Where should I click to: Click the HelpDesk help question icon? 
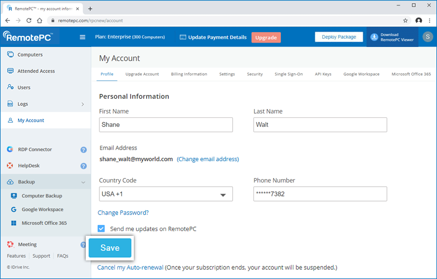tap(84, 166)
